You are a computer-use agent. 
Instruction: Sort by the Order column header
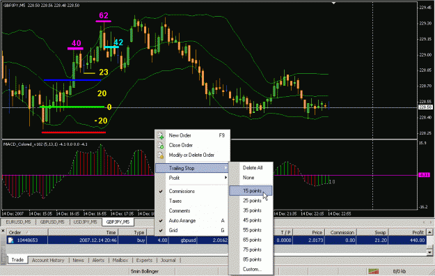[27, 232]
